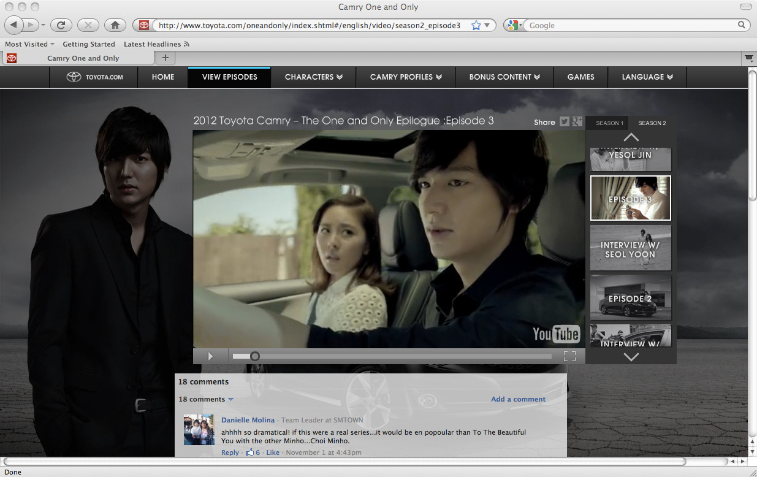Share the video on Google Plus
This screenshot has height=477, width=757.
577,122
